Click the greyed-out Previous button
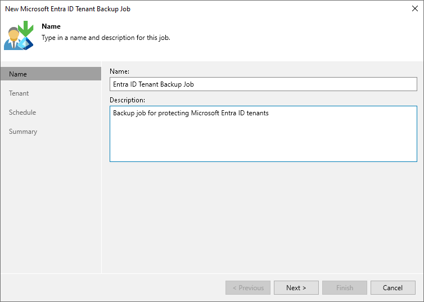This screenshot has width=424, height=302. click(x=248, y=287)
